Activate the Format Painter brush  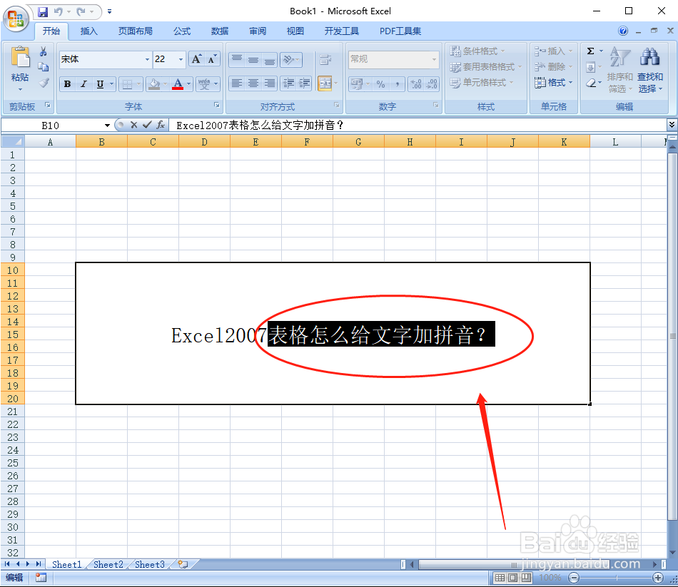pos(44,83)
